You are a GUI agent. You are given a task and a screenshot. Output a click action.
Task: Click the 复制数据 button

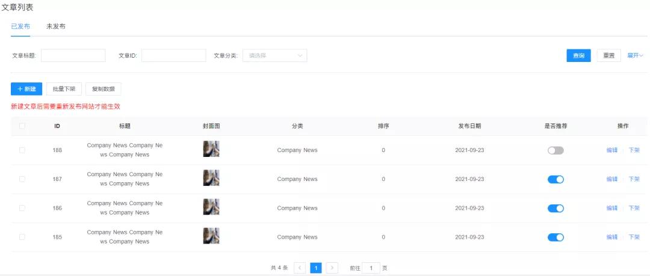point(104,88)
